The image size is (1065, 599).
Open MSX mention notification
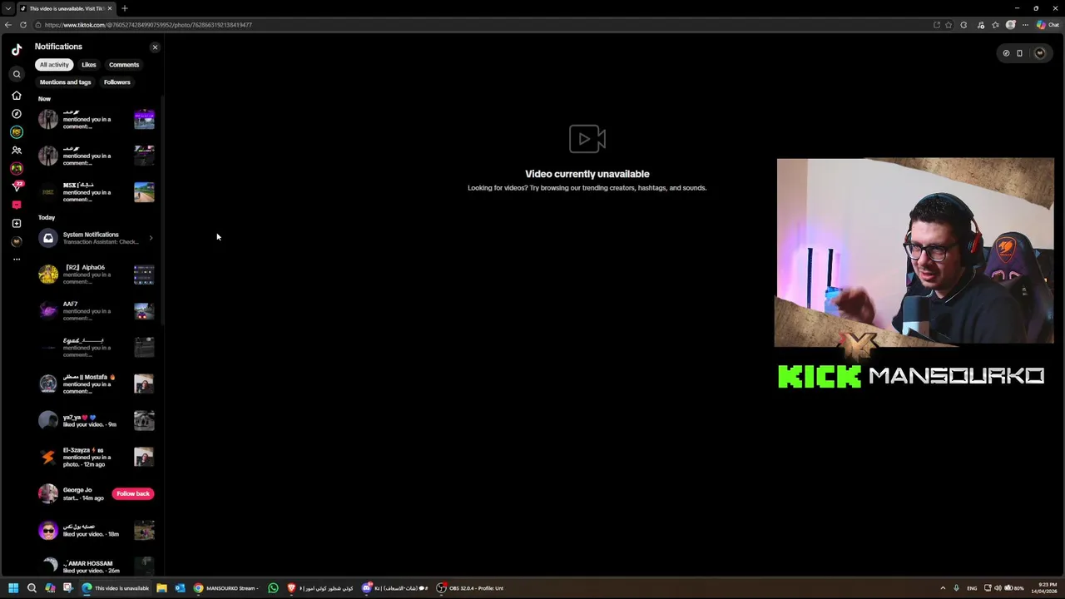(97, 192)
